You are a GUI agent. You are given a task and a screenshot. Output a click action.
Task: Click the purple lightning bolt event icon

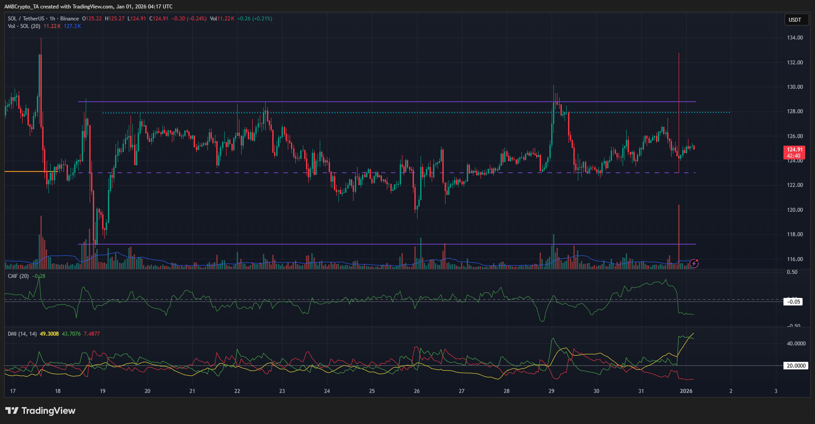[x=694, y=264]
